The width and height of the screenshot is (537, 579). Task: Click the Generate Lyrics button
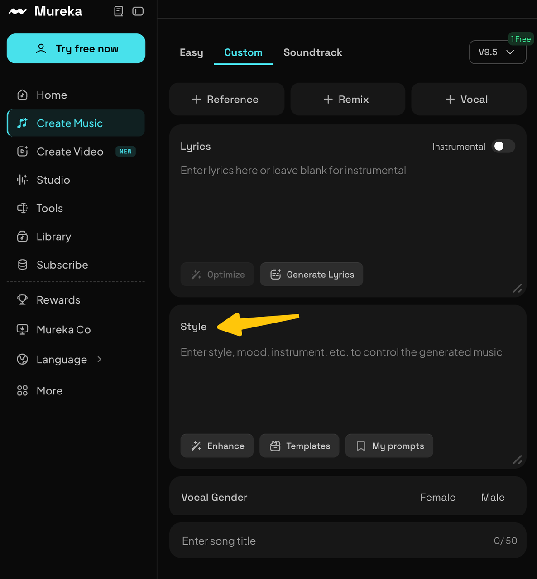pyautogui.click(x=312, y=274)
